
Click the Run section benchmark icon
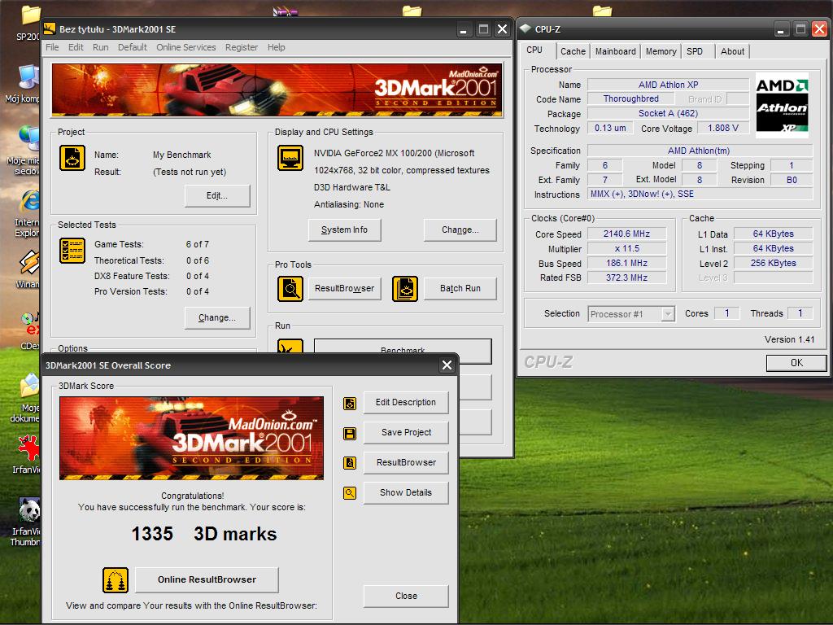click(x=290, y=347)
